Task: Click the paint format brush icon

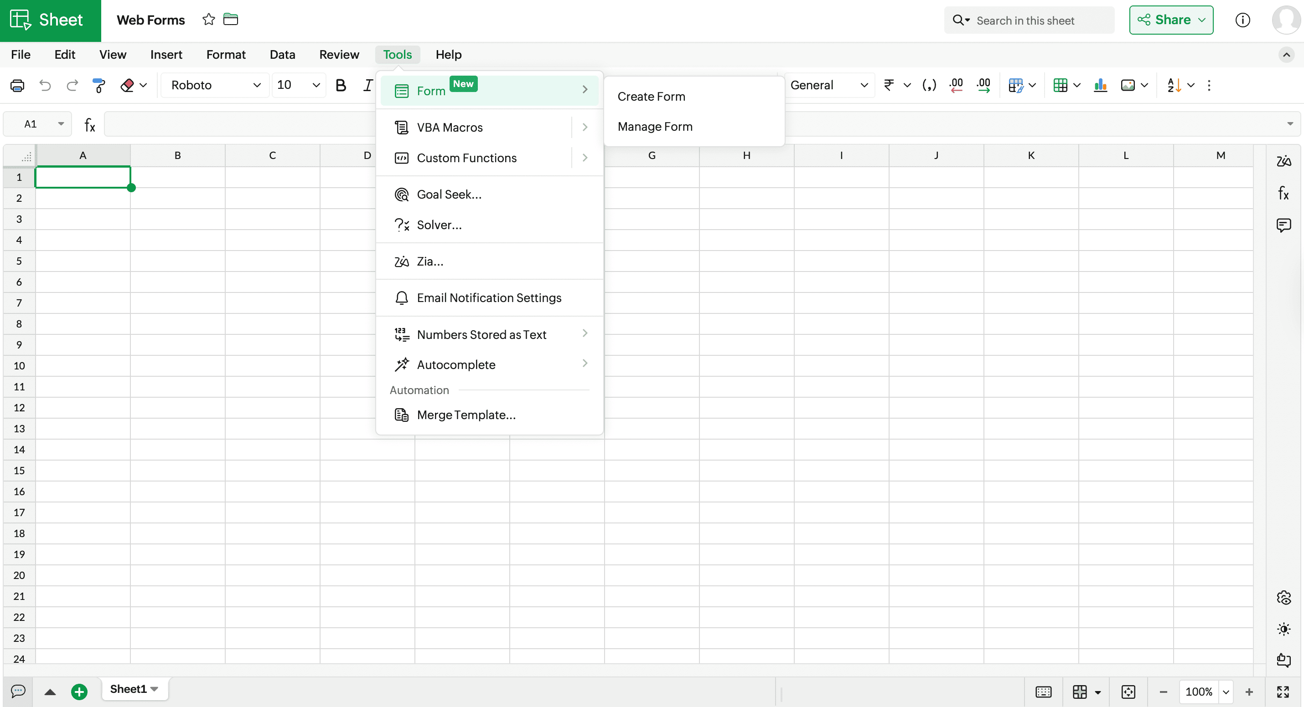Action: (99, 86)
